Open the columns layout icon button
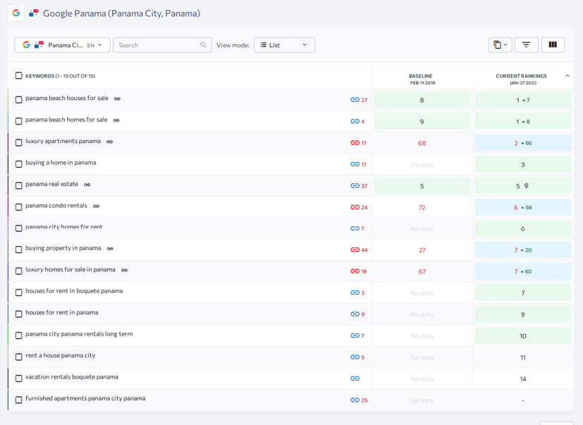The width and height of the screenshot is (583, 425). pos(553,45)
